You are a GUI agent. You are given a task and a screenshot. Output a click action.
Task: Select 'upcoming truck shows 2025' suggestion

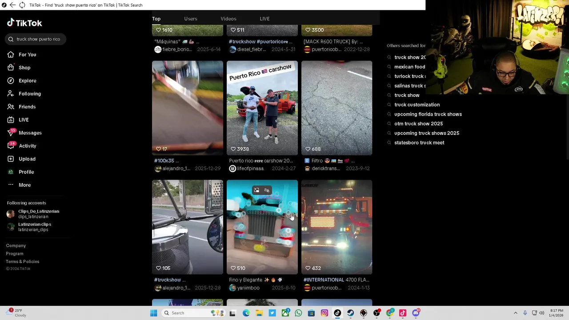coord(427,133)
